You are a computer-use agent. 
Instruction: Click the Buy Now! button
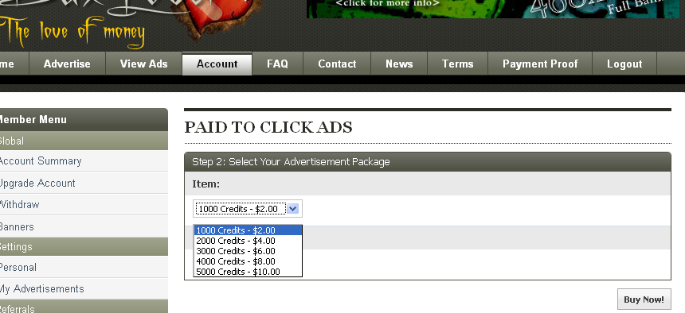[644, 299]
